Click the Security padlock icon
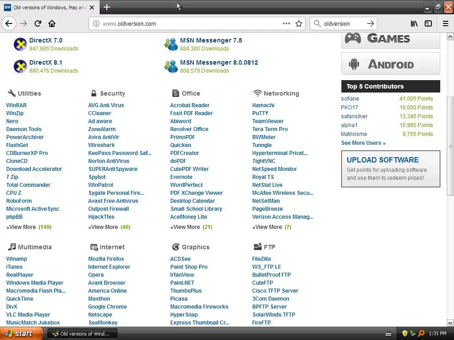454x340 pixels. click(x=94, y=93)
